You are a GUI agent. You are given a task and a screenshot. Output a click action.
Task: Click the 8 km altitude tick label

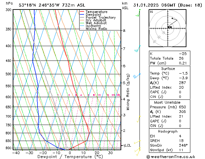coord(124,30)
